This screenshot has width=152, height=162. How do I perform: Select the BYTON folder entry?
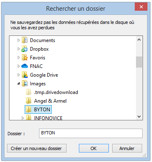[38, 110]
